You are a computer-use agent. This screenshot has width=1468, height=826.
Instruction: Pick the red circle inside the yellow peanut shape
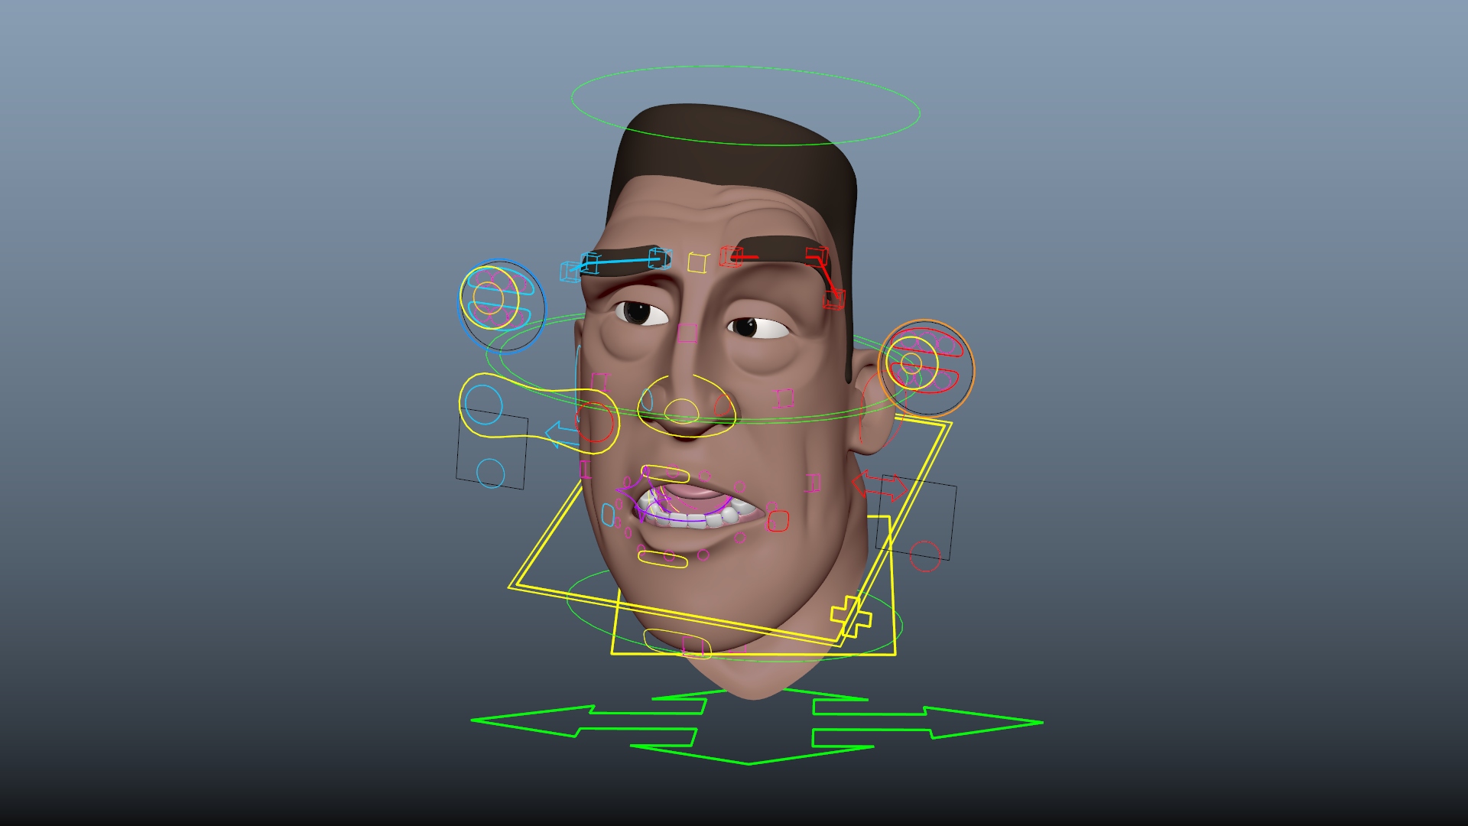595,422
